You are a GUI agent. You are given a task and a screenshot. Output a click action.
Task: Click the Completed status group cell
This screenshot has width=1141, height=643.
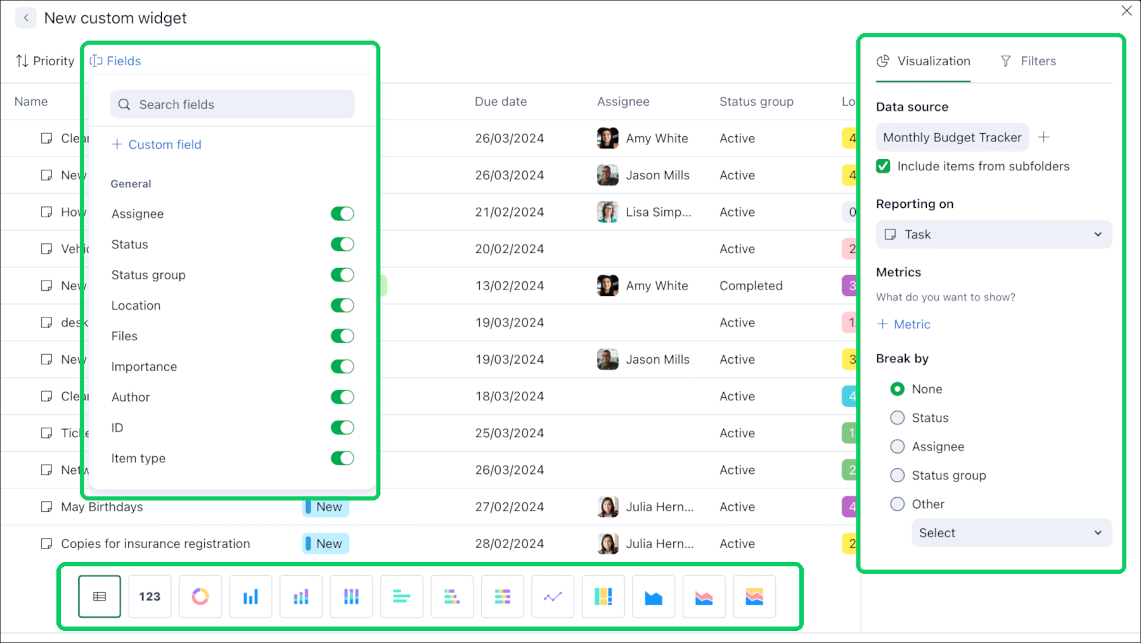pos(751,286)
